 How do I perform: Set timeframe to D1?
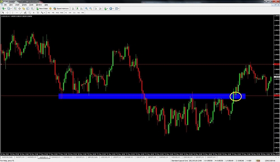pos(74,12)
